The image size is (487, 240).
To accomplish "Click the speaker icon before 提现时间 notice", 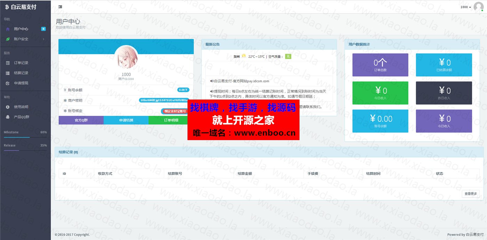I will tap(211, 91).
